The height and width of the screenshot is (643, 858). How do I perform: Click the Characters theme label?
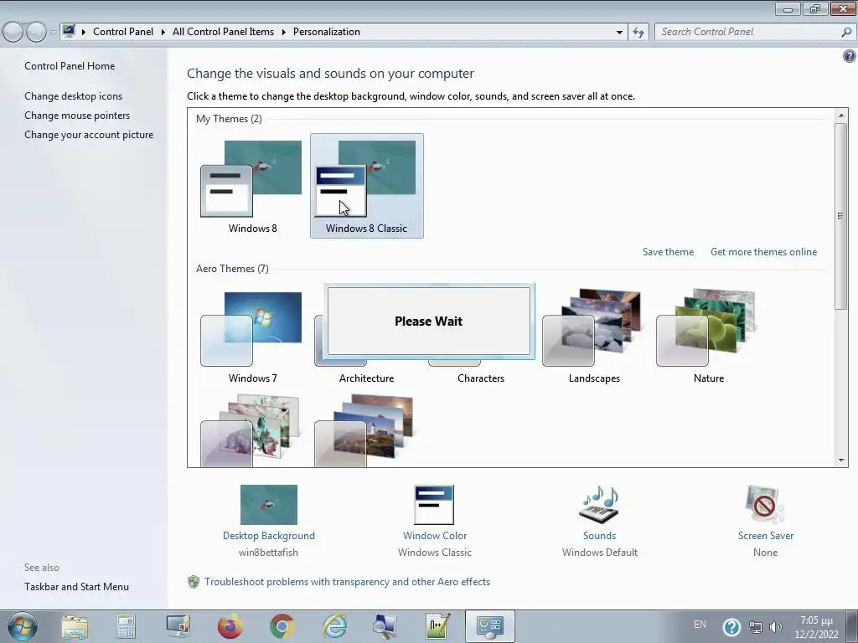point(480,378)
